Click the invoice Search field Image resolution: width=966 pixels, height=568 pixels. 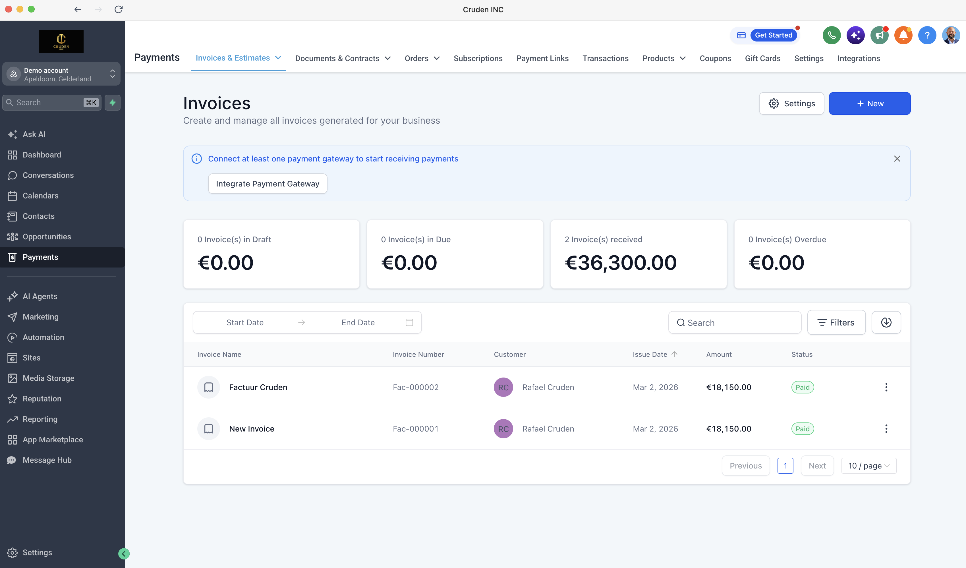pyautogui.click(x=735, y=322)
